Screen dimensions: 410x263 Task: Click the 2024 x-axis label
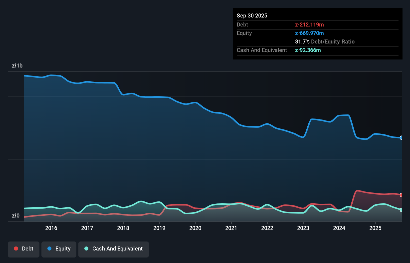(339, 228)
